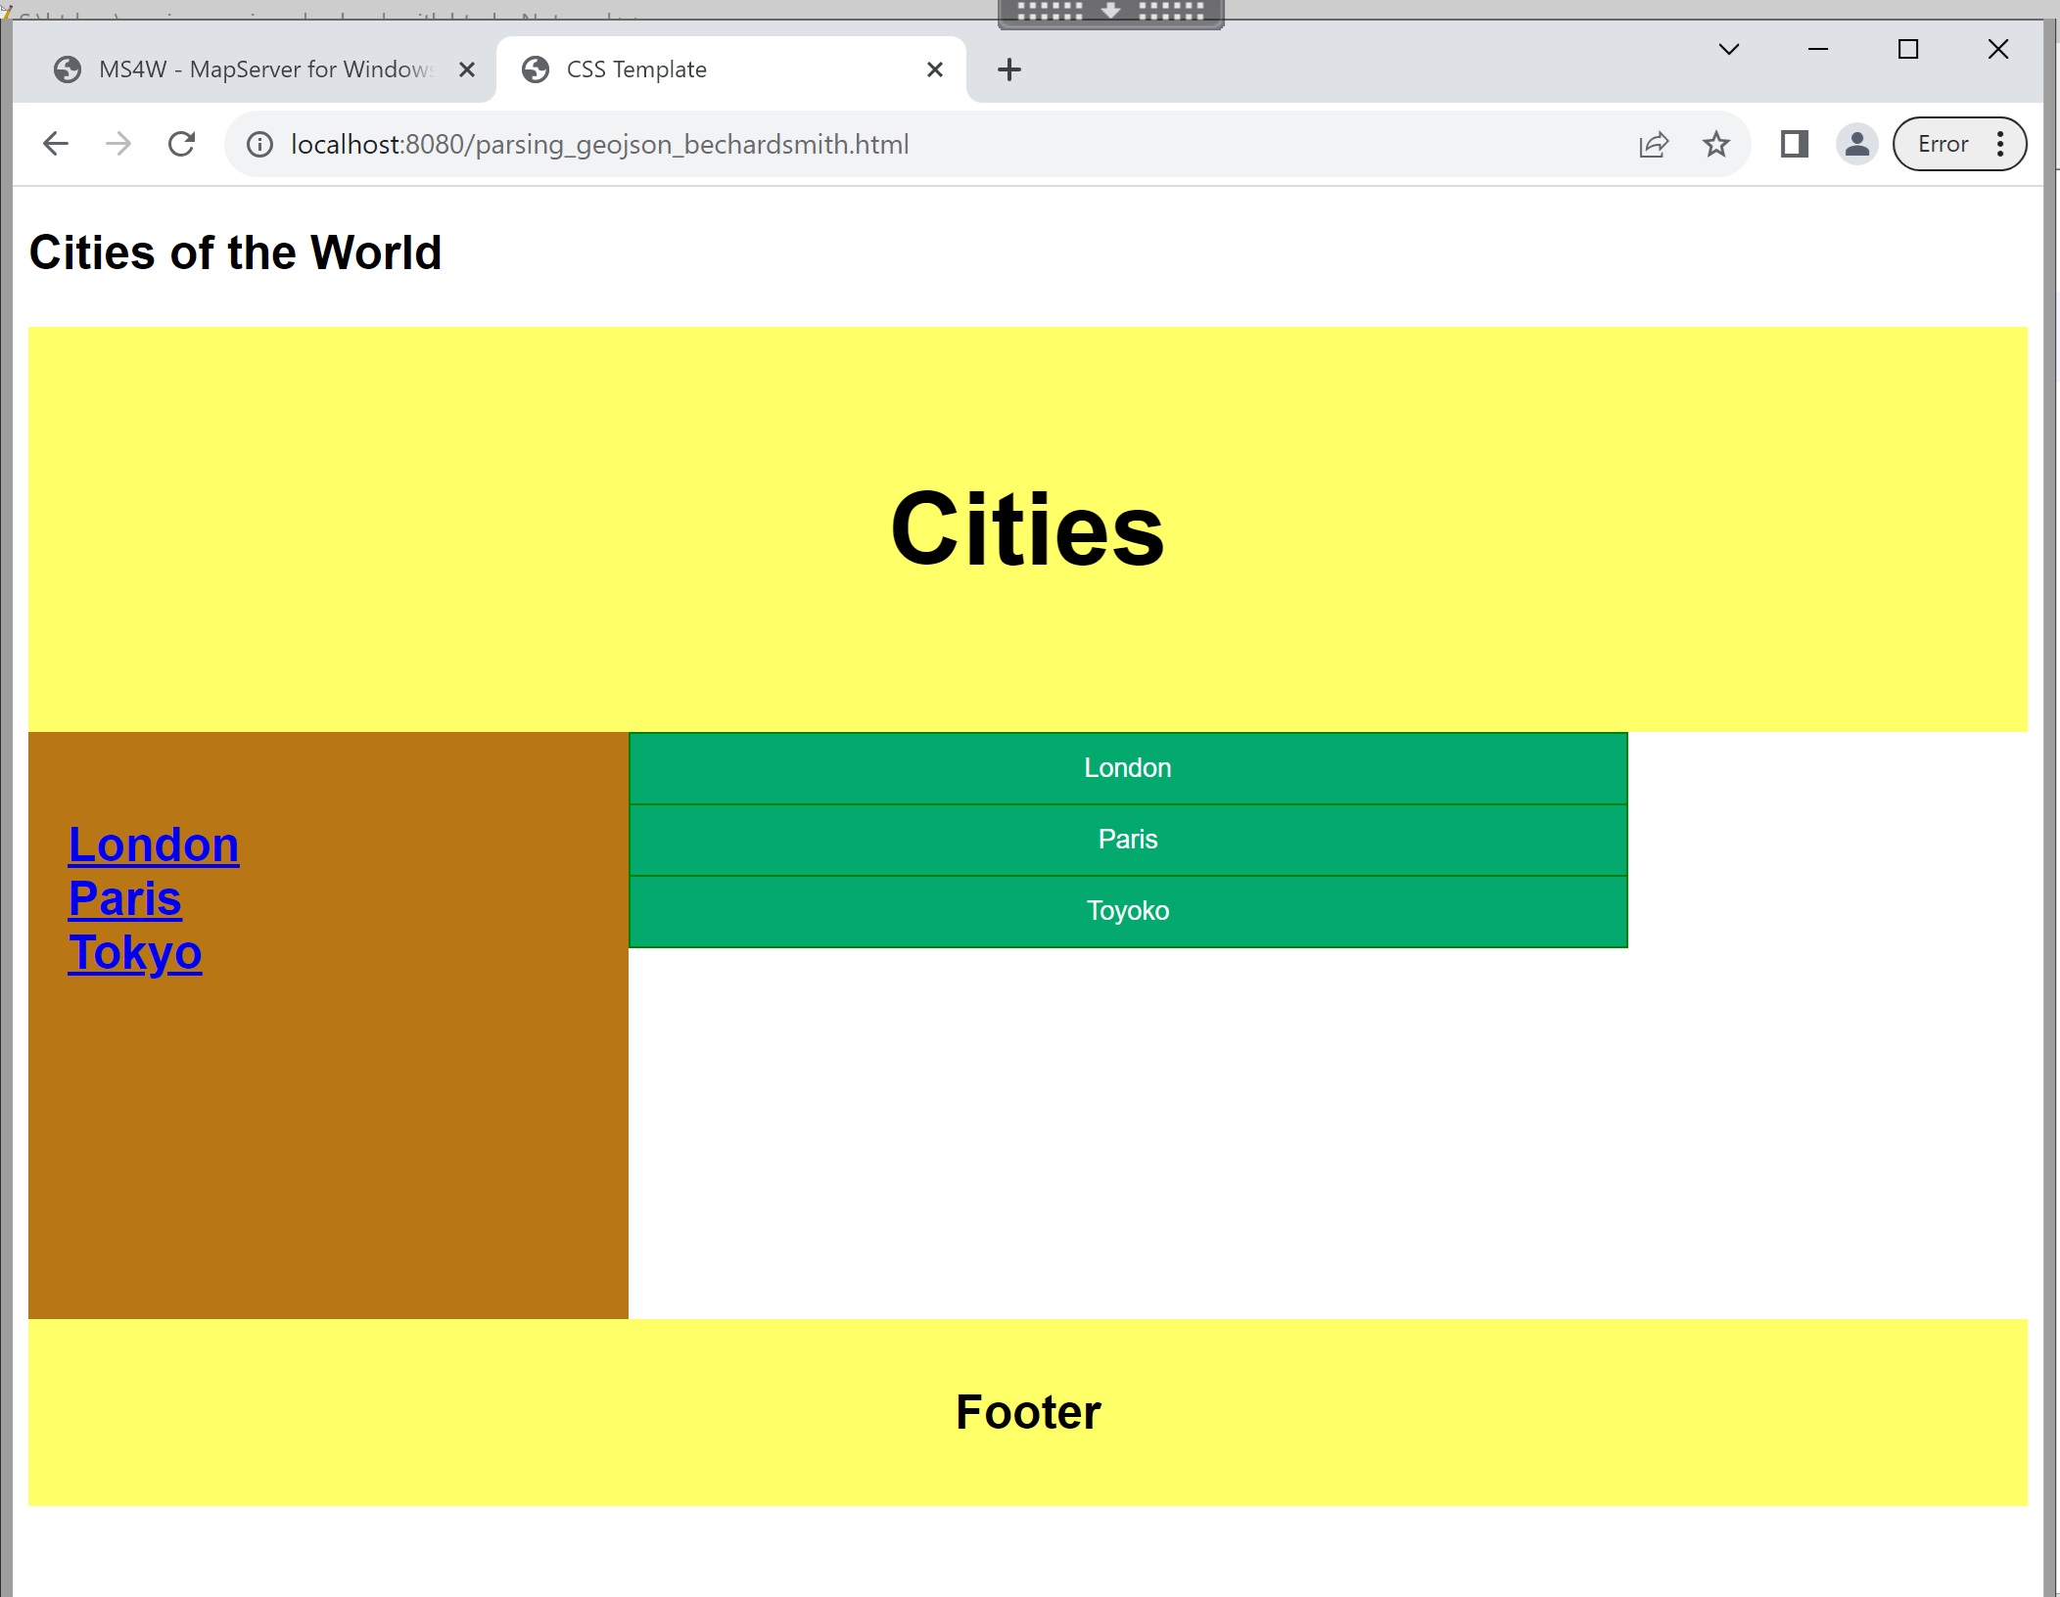Click the Error update button

(x=1943, y=145)
